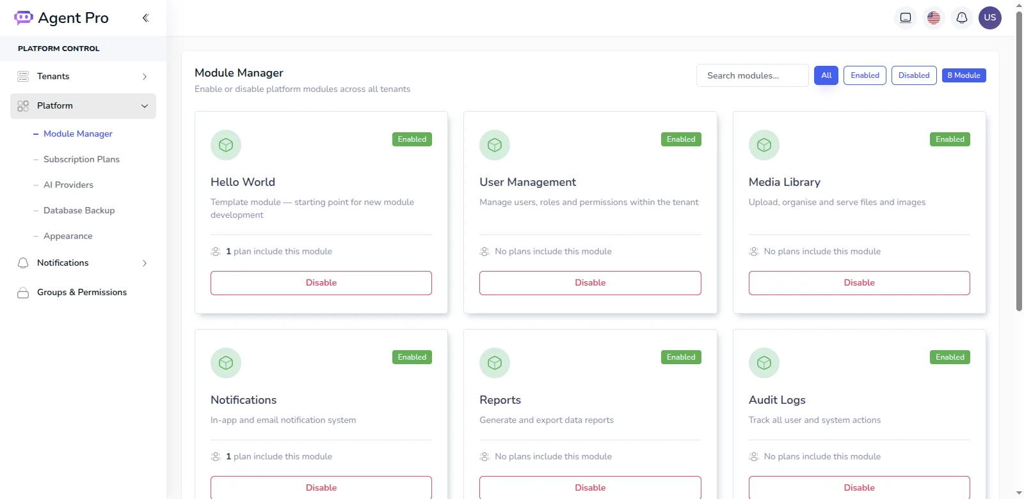Open AI Providers submenu item

point(68,185)
